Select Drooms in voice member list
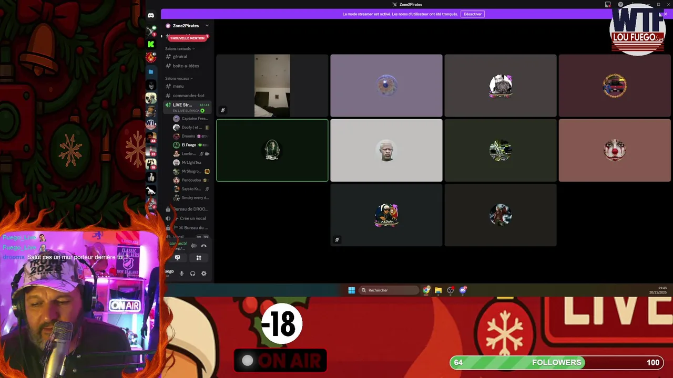Image resolution: width=673 pixels, height=378 pixels. (191, 136)
